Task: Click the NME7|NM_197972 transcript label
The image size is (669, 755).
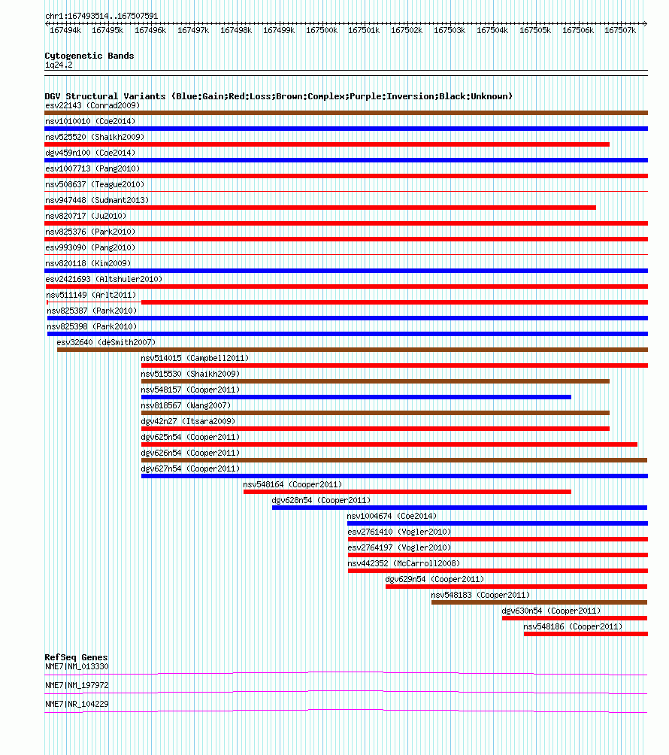Action: (77, 685)
